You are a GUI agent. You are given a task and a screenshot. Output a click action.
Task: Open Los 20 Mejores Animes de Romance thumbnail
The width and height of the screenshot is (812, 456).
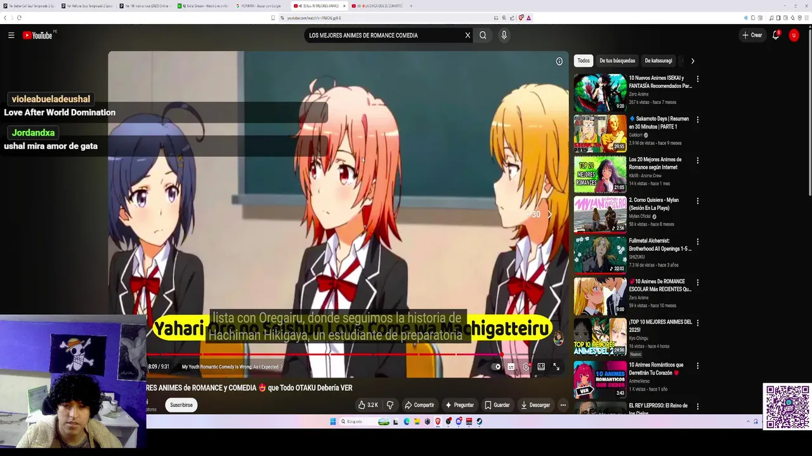pos(600,174)
